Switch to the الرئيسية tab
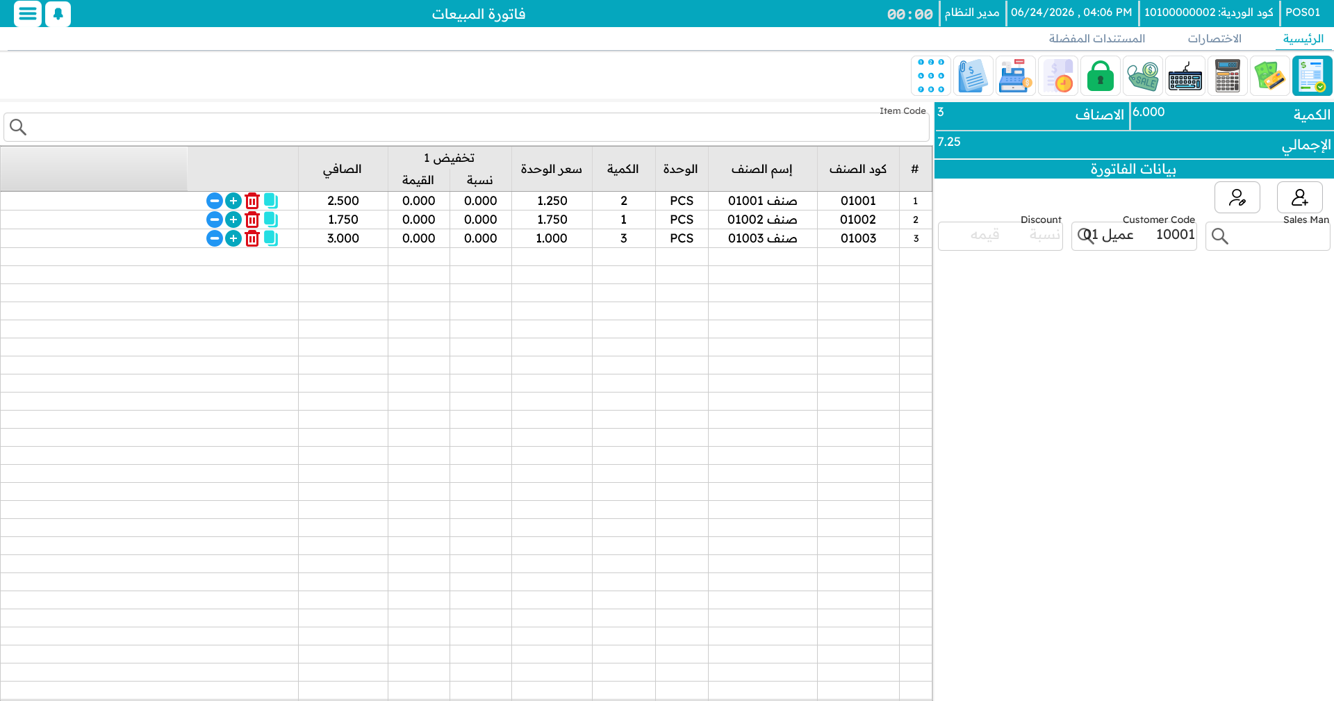Viewport: 1334px width, 701px height. click(1303, 39)
